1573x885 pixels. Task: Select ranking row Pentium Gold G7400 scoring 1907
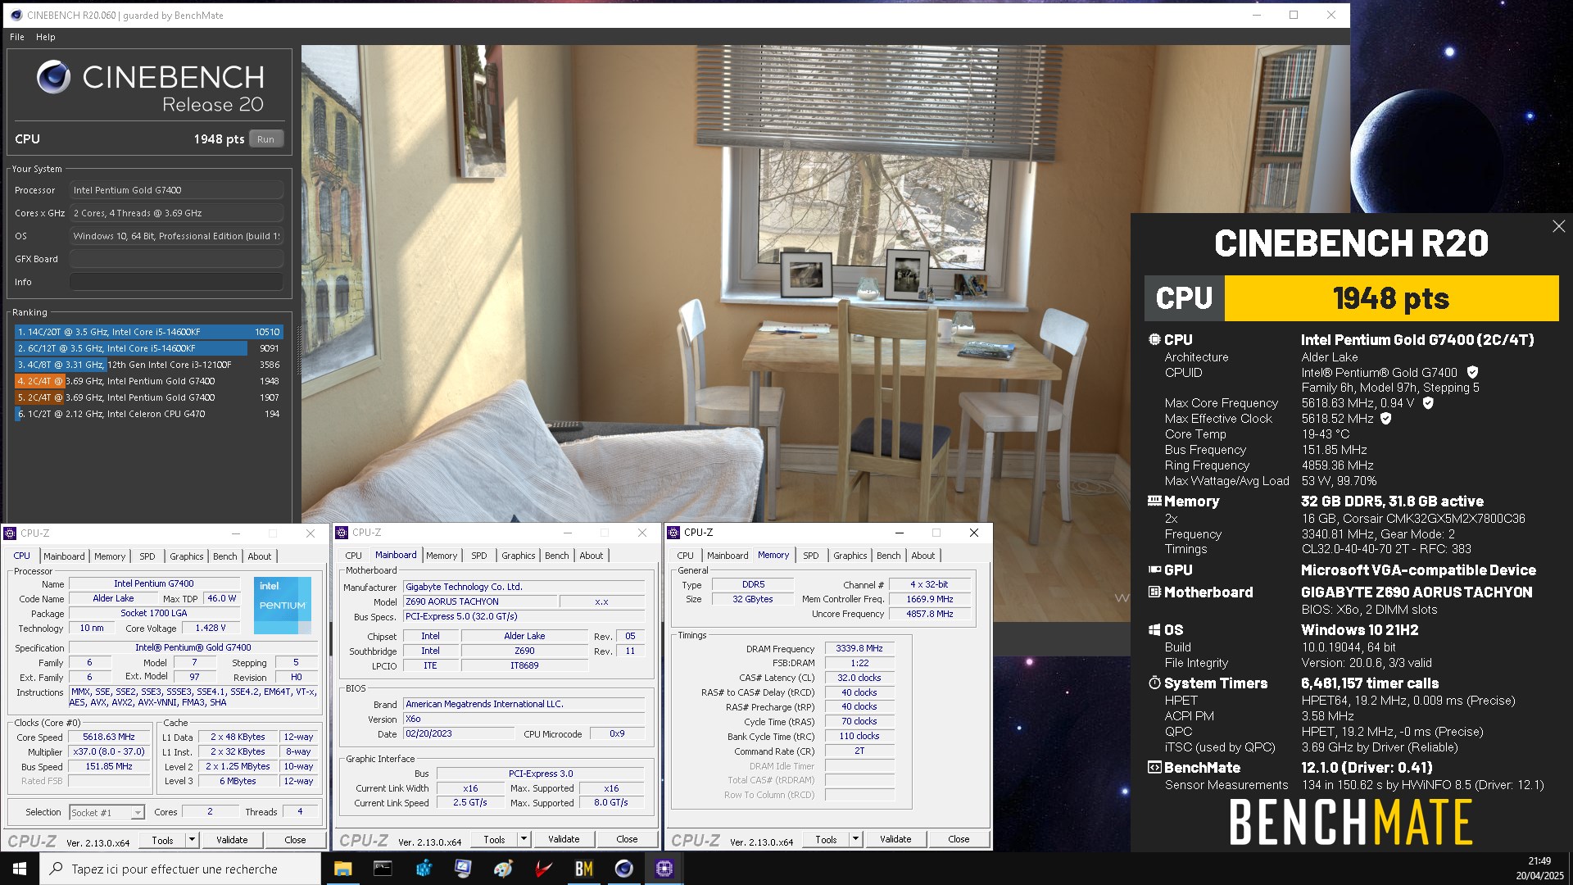click(149, 397)
